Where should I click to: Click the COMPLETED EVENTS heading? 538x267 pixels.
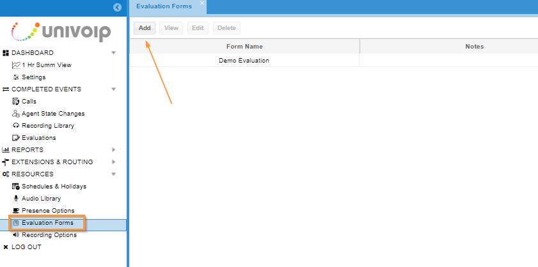coord(46,89)
